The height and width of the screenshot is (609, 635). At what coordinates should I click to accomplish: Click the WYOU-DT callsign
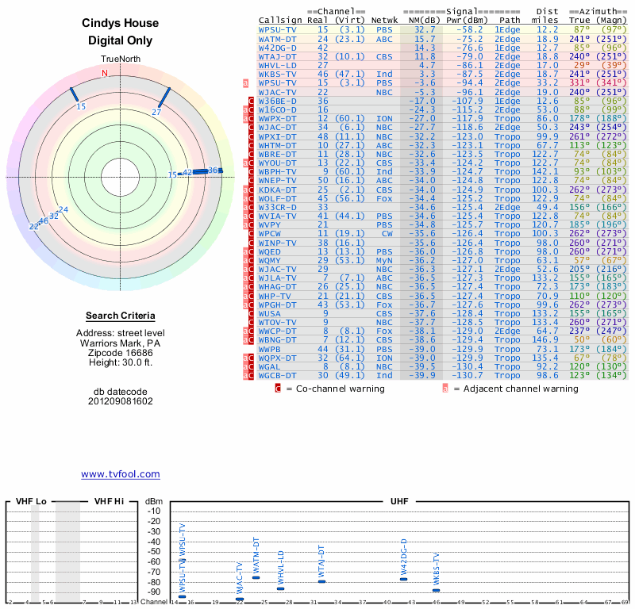tap(277, 163)
